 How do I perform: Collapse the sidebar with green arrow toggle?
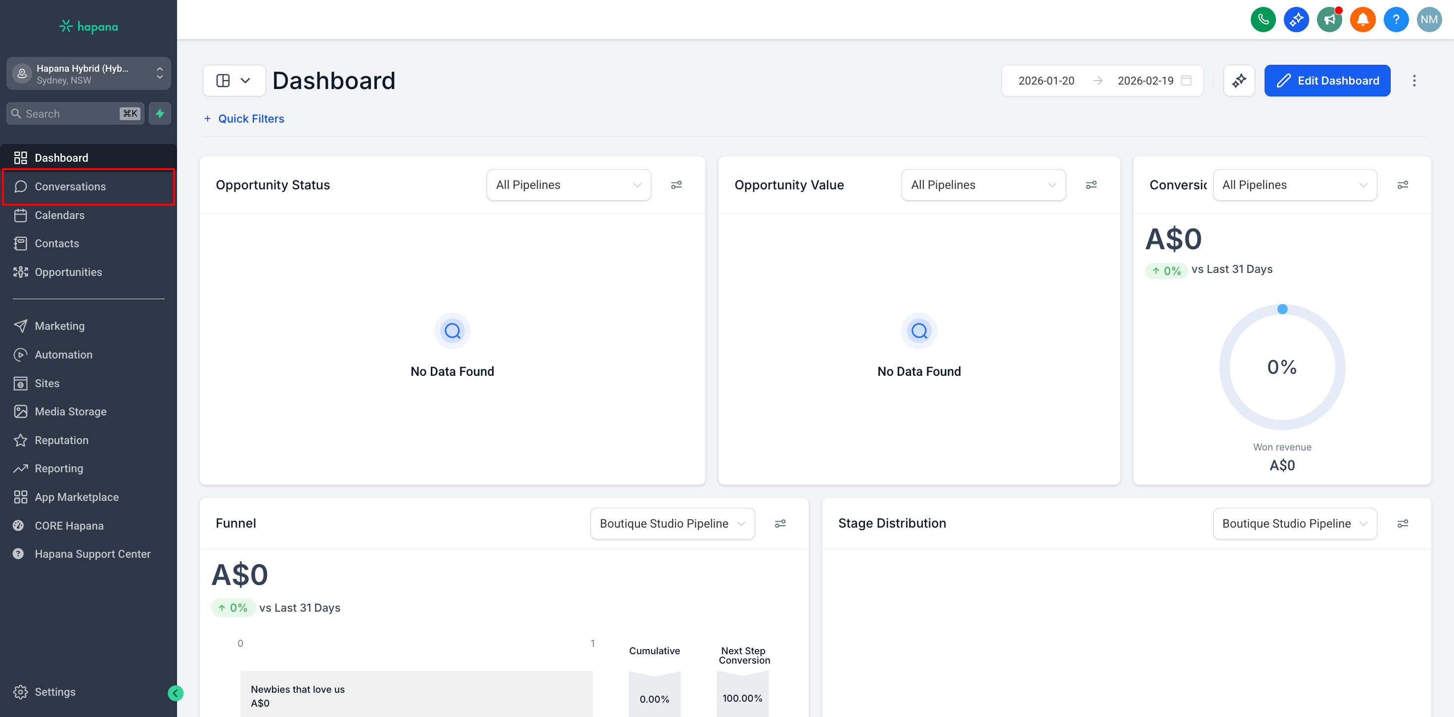(x=176, y=693)
